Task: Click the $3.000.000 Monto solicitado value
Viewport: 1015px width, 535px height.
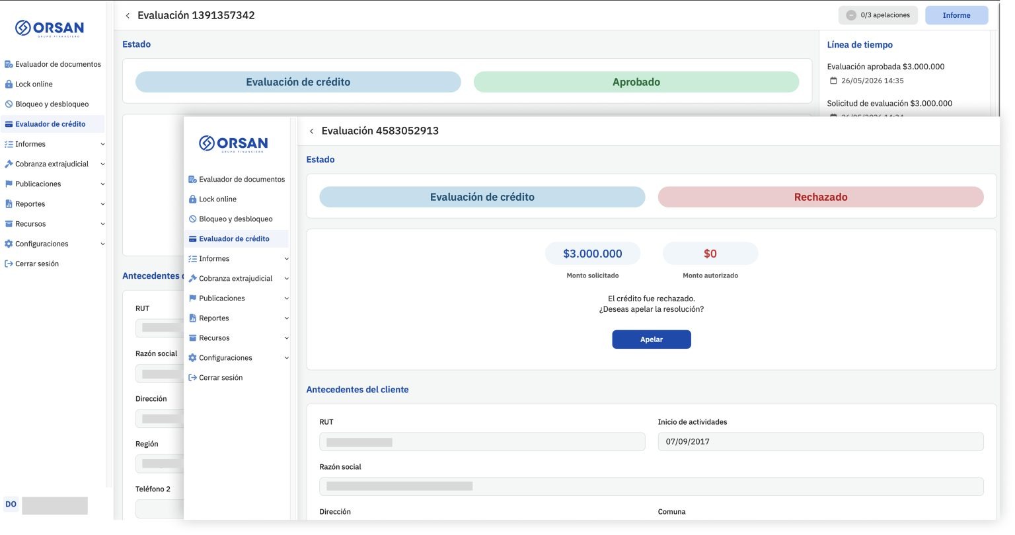Action: point(593,254)
